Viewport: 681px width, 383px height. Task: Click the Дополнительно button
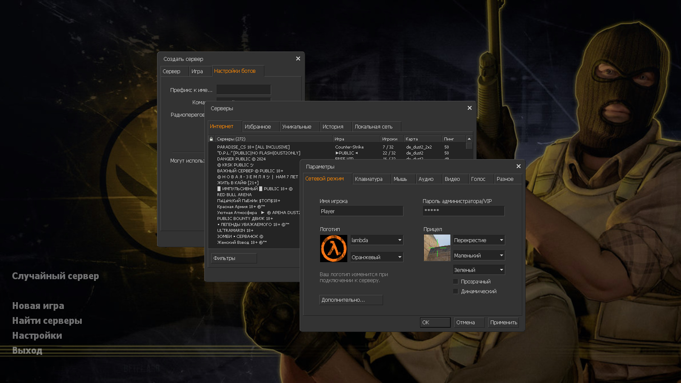pos(351,300)
